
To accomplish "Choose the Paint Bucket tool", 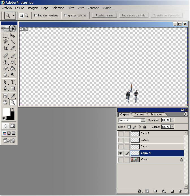I will click(13, 68).
